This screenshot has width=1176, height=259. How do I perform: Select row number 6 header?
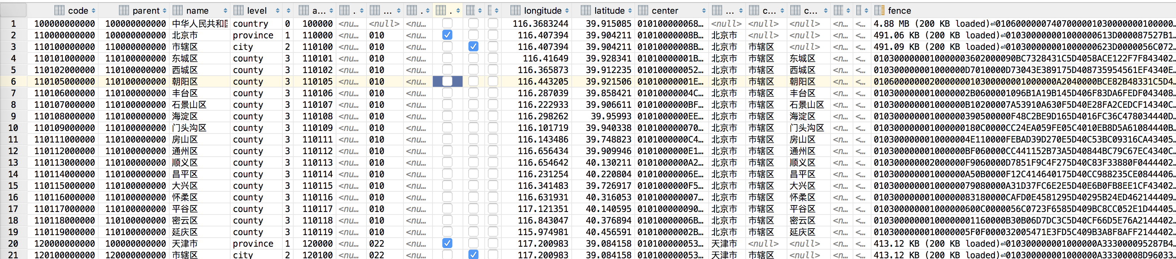[13, 81]
